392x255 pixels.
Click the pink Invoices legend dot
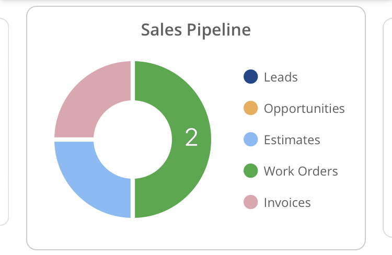(x=251, y=202)
